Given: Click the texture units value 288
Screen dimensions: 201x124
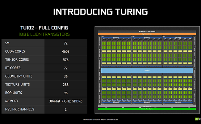Looking at the screenshot, I should (x=65, y=85).
